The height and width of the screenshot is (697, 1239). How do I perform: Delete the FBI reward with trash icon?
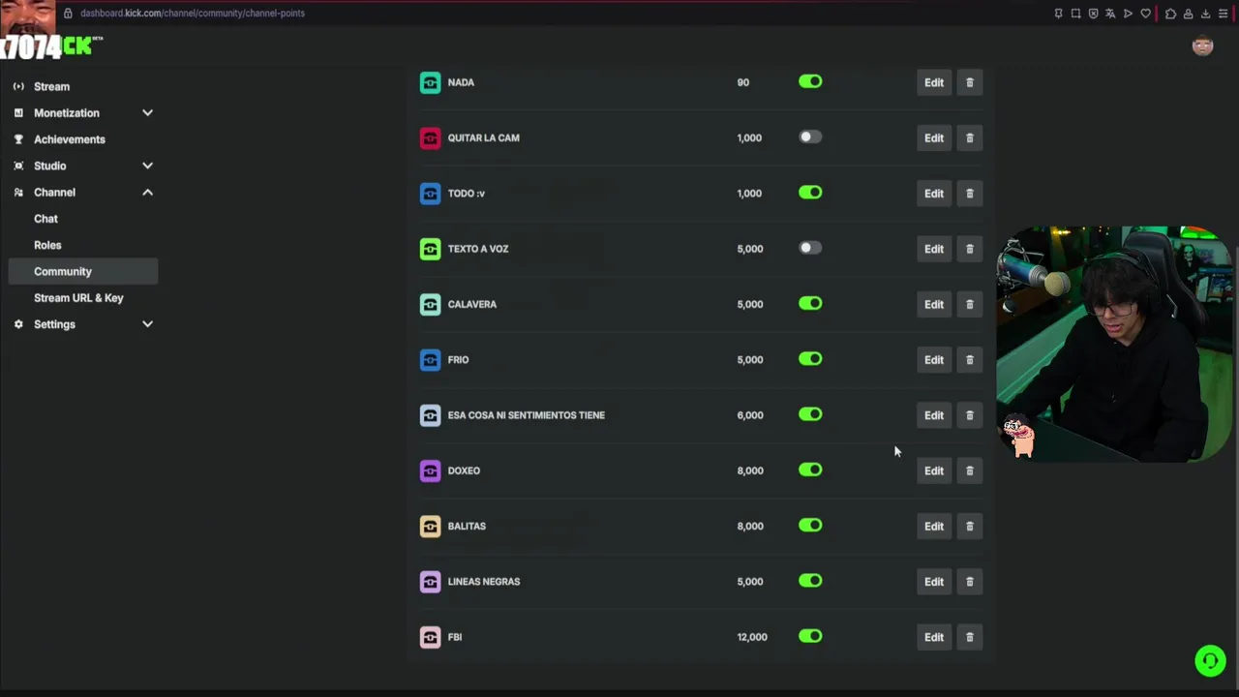969,637
